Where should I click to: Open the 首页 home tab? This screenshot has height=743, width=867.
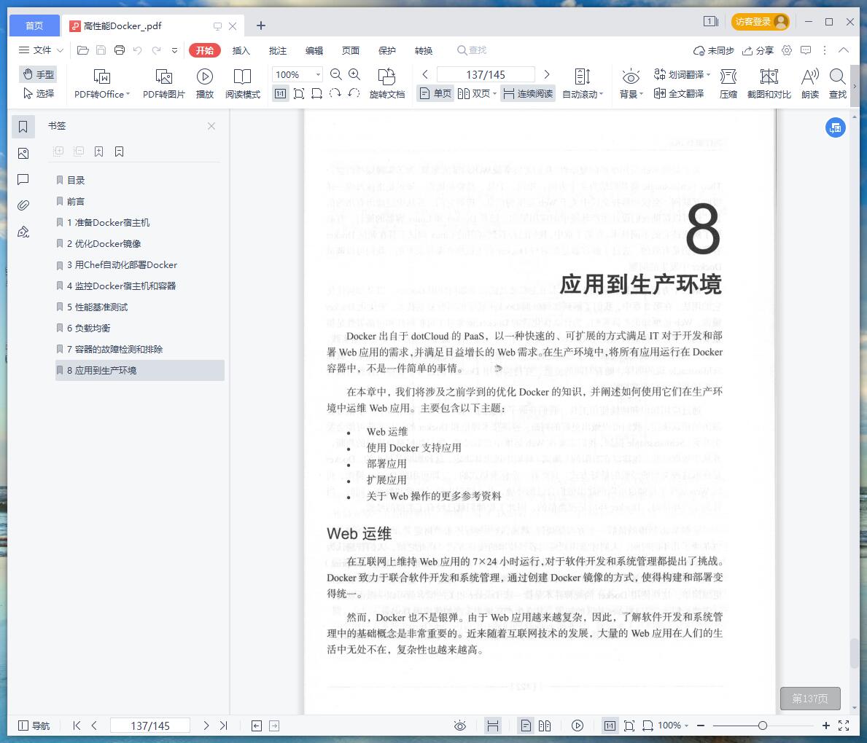(x=34, y=26)
